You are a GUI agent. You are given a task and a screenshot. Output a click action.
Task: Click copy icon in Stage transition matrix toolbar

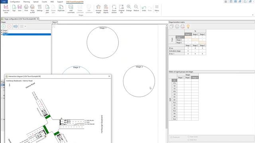pos(171,26)
